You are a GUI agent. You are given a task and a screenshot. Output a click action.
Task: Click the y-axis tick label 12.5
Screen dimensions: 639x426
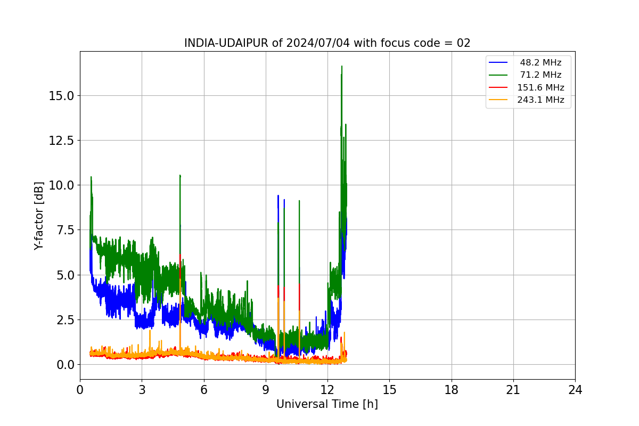[x=62, y=141]
